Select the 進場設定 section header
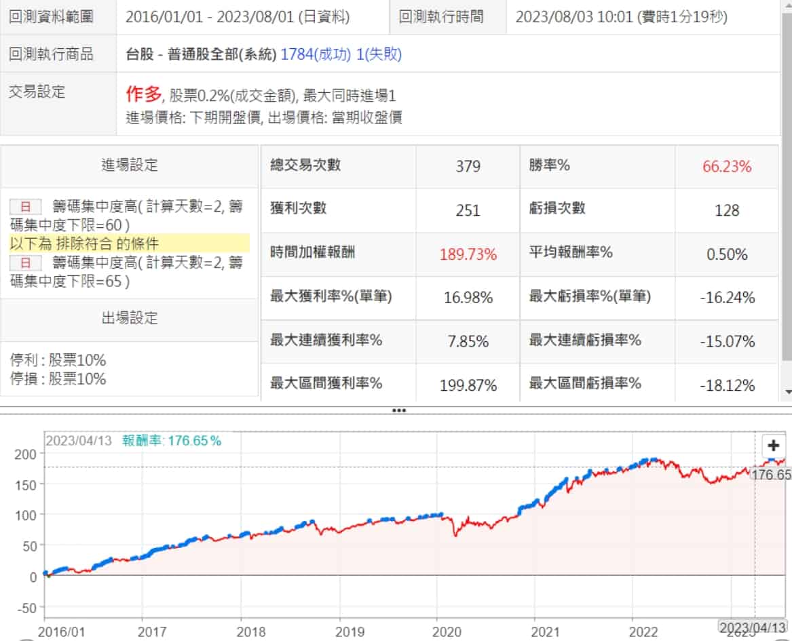792x641 pixels. (130, 165)
